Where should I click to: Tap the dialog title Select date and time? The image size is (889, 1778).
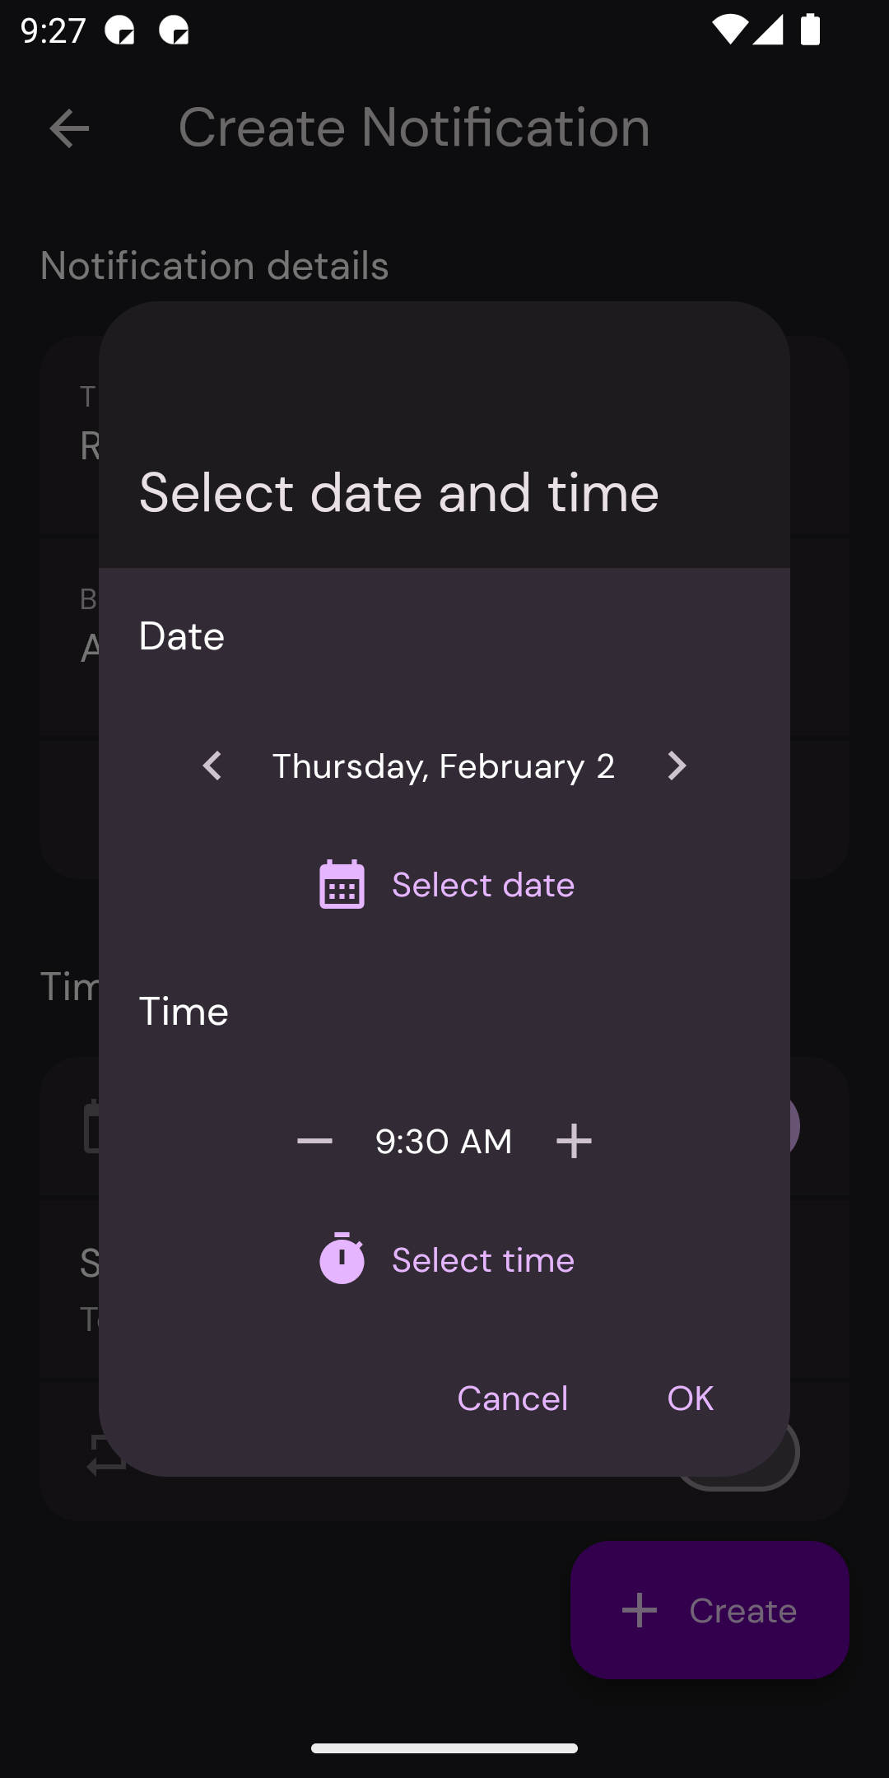coord(399,492)
